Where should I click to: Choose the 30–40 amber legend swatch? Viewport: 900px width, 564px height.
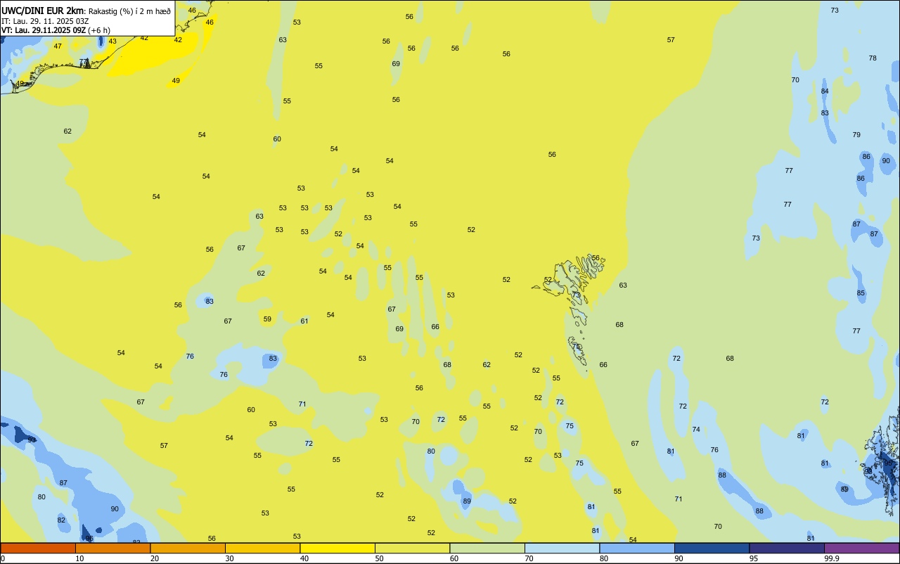(262, 548)
